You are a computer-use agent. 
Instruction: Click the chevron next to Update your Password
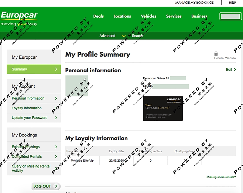tap(56, 118)
